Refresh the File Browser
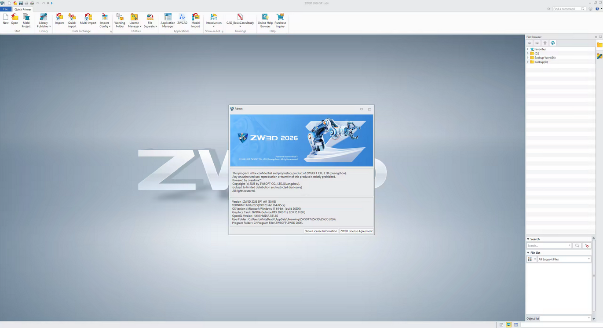603x328 pixels. click(x=553, y=43)
